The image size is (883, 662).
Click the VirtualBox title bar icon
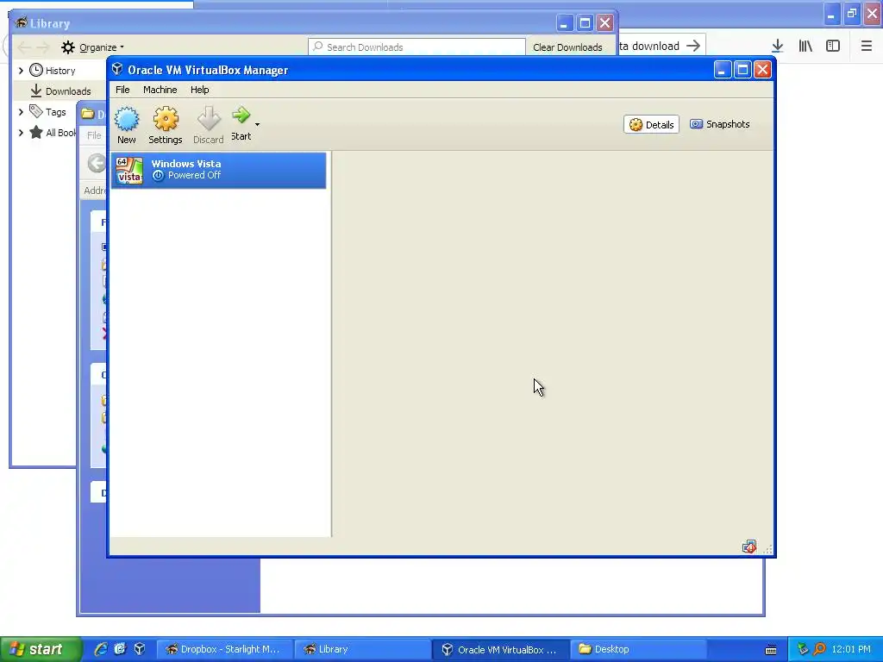click(117, 69)
